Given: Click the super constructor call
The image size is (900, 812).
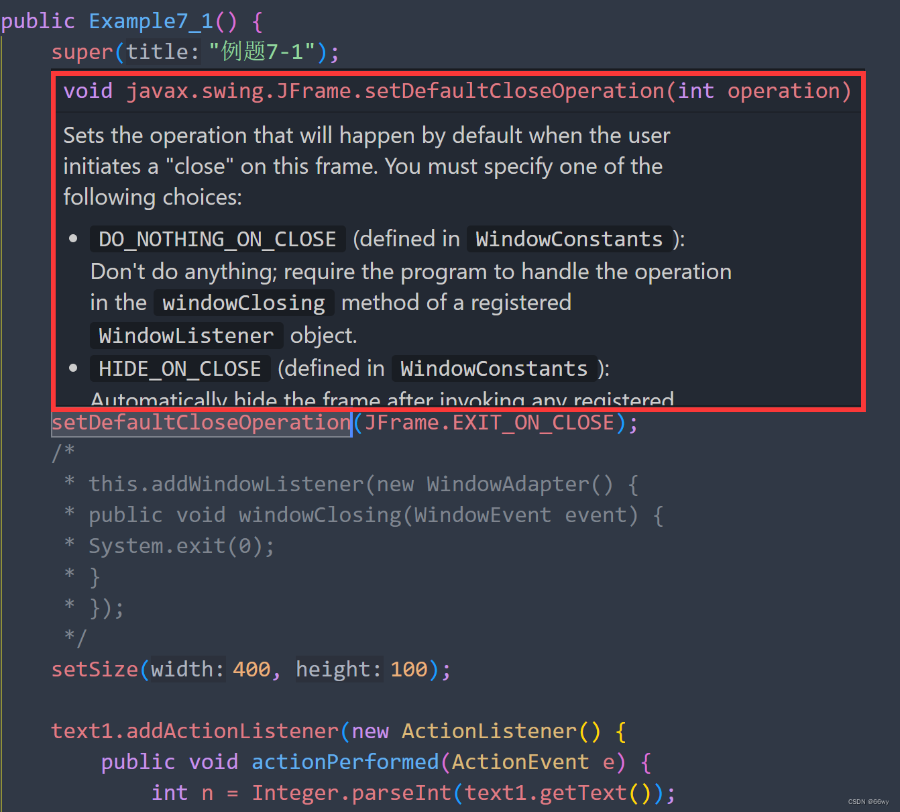Looking at the screenshot, I should (x=82, y=52).
